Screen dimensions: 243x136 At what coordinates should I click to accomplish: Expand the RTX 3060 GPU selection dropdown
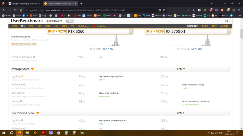click(131, 31)
